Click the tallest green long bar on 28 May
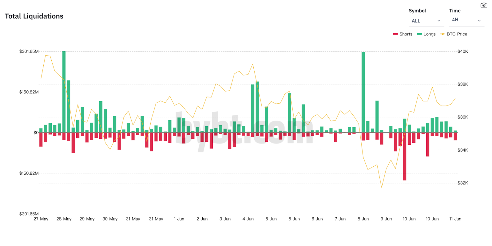Viewport: 492px width, 246px height. [x=64, y=92]
